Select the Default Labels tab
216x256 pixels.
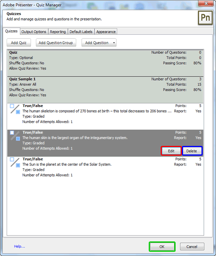pyautogui.click(x=81, y=32)
